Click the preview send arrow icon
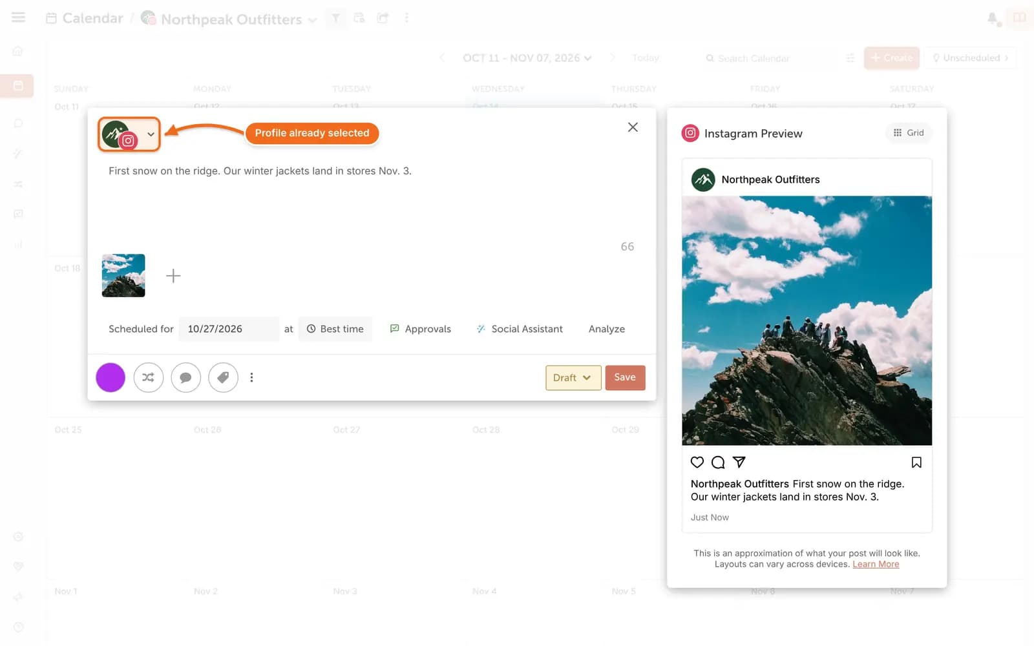The height and width of the screenshot is (646, 1034). pos(739,462)
